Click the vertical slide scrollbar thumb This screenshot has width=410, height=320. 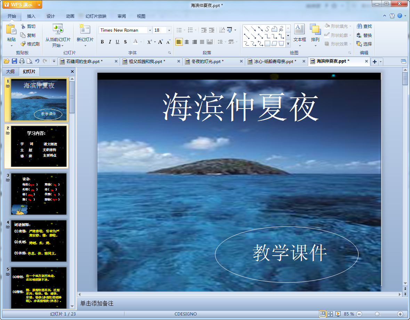(405, 79)
